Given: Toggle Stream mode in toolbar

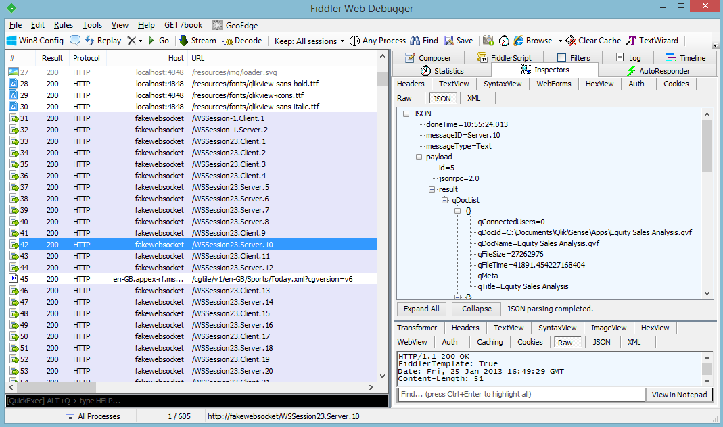Looking at the screenshot, I should (197, 41).
